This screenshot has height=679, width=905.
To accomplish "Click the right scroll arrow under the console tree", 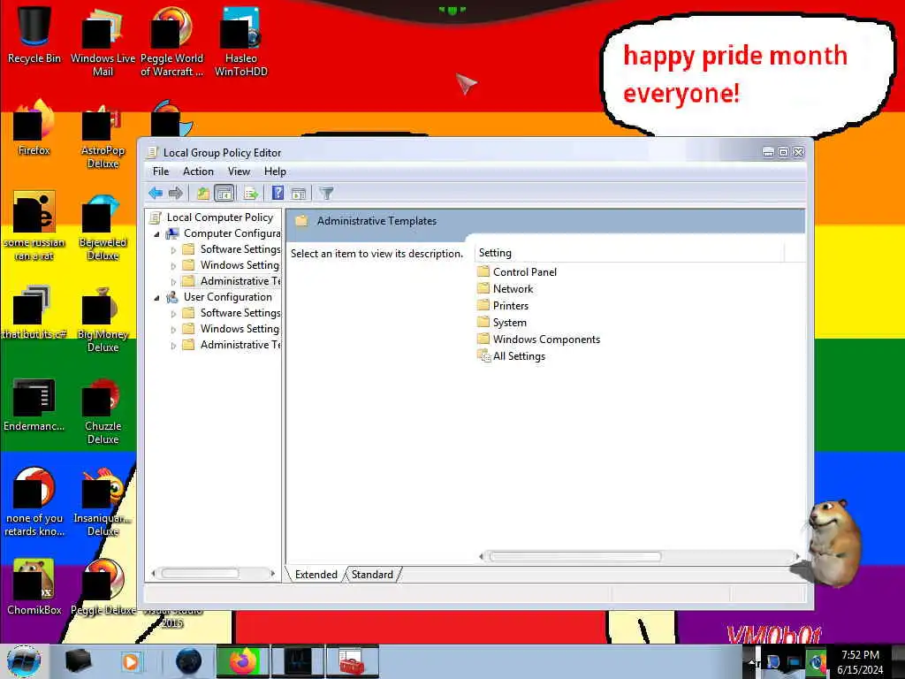I will [x=272, y=573].
